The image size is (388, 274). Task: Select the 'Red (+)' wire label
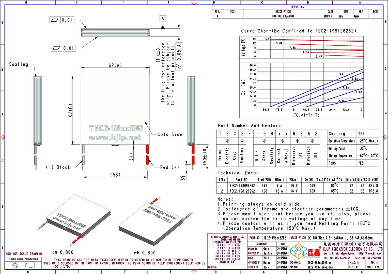point(169,167)
